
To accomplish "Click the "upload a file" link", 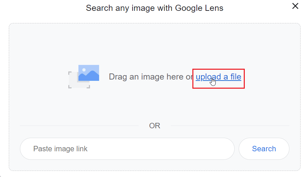I will click(x=218, y=77).
